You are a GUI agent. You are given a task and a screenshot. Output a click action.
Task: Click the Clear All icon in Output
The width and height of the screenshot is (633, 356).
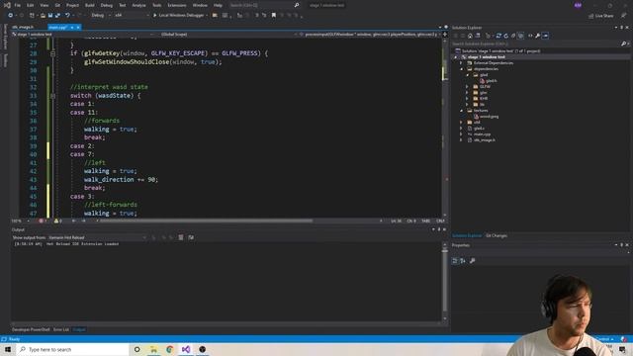(181, 237)
